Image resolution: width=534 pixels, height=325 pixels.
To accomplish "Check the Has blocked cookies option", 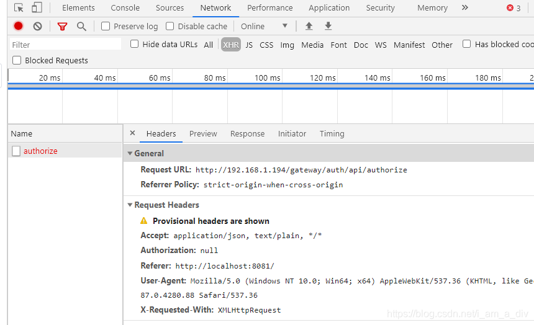I will [x=466, y=44].
